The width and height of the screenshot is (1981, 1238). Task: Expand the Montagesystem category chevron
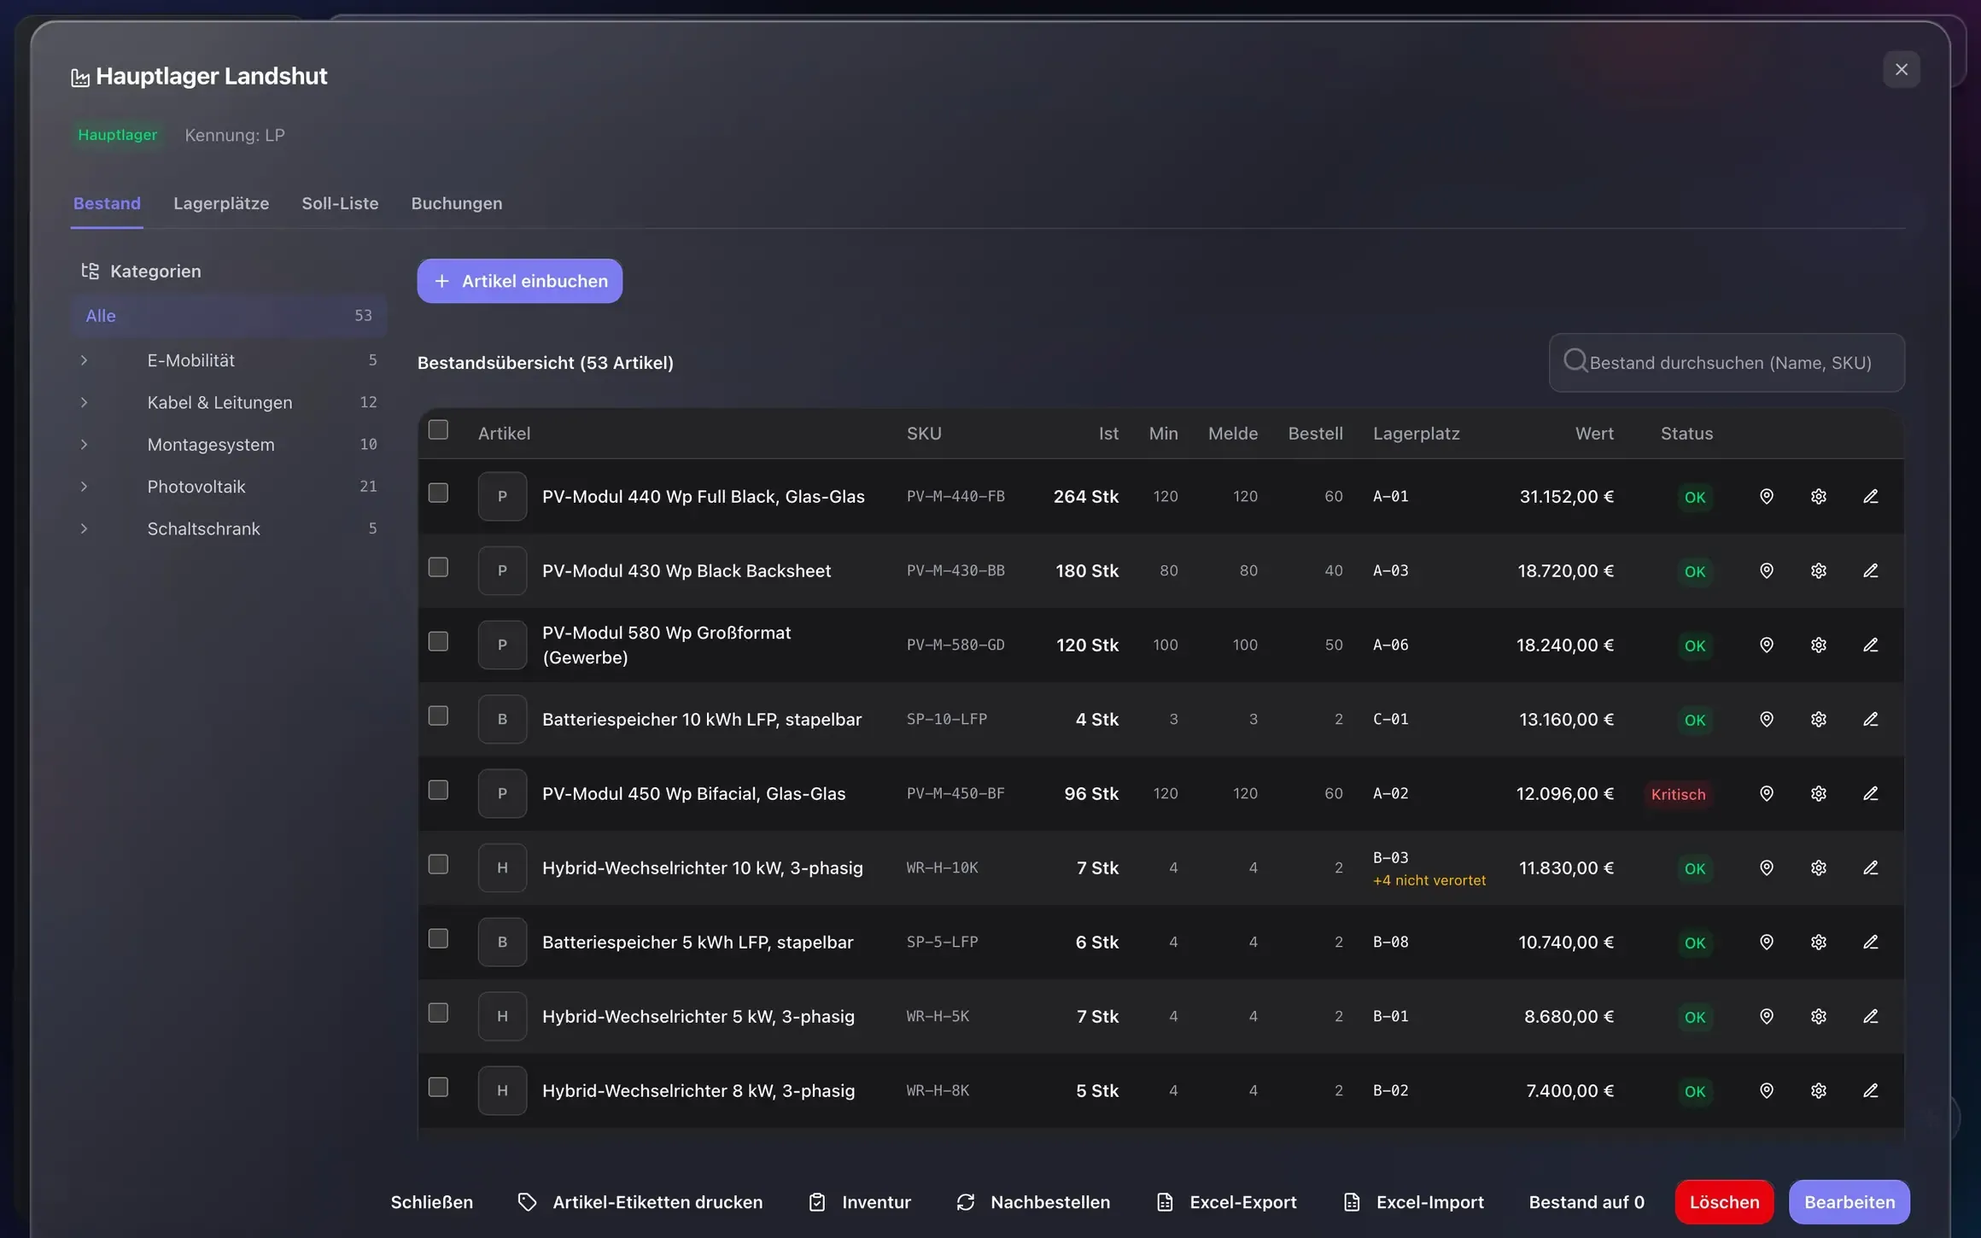click(x=84, y=444)
